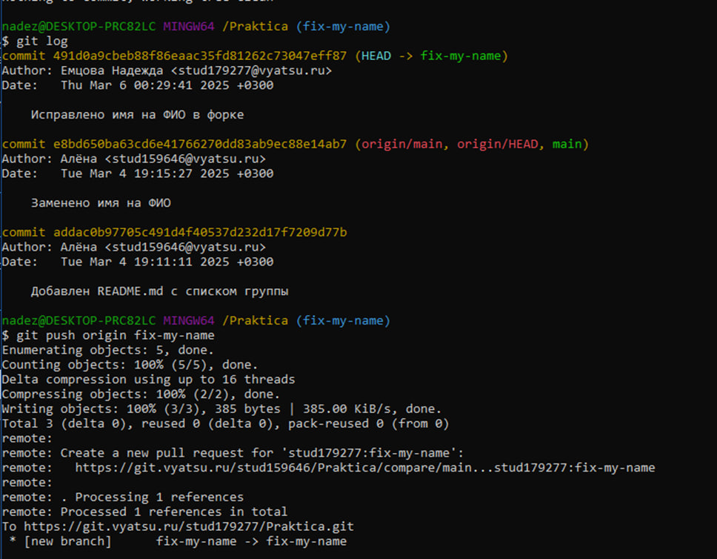Click commit hash starting with e8bd650b
Screen dimensions: 717x559
coord(199,145)
